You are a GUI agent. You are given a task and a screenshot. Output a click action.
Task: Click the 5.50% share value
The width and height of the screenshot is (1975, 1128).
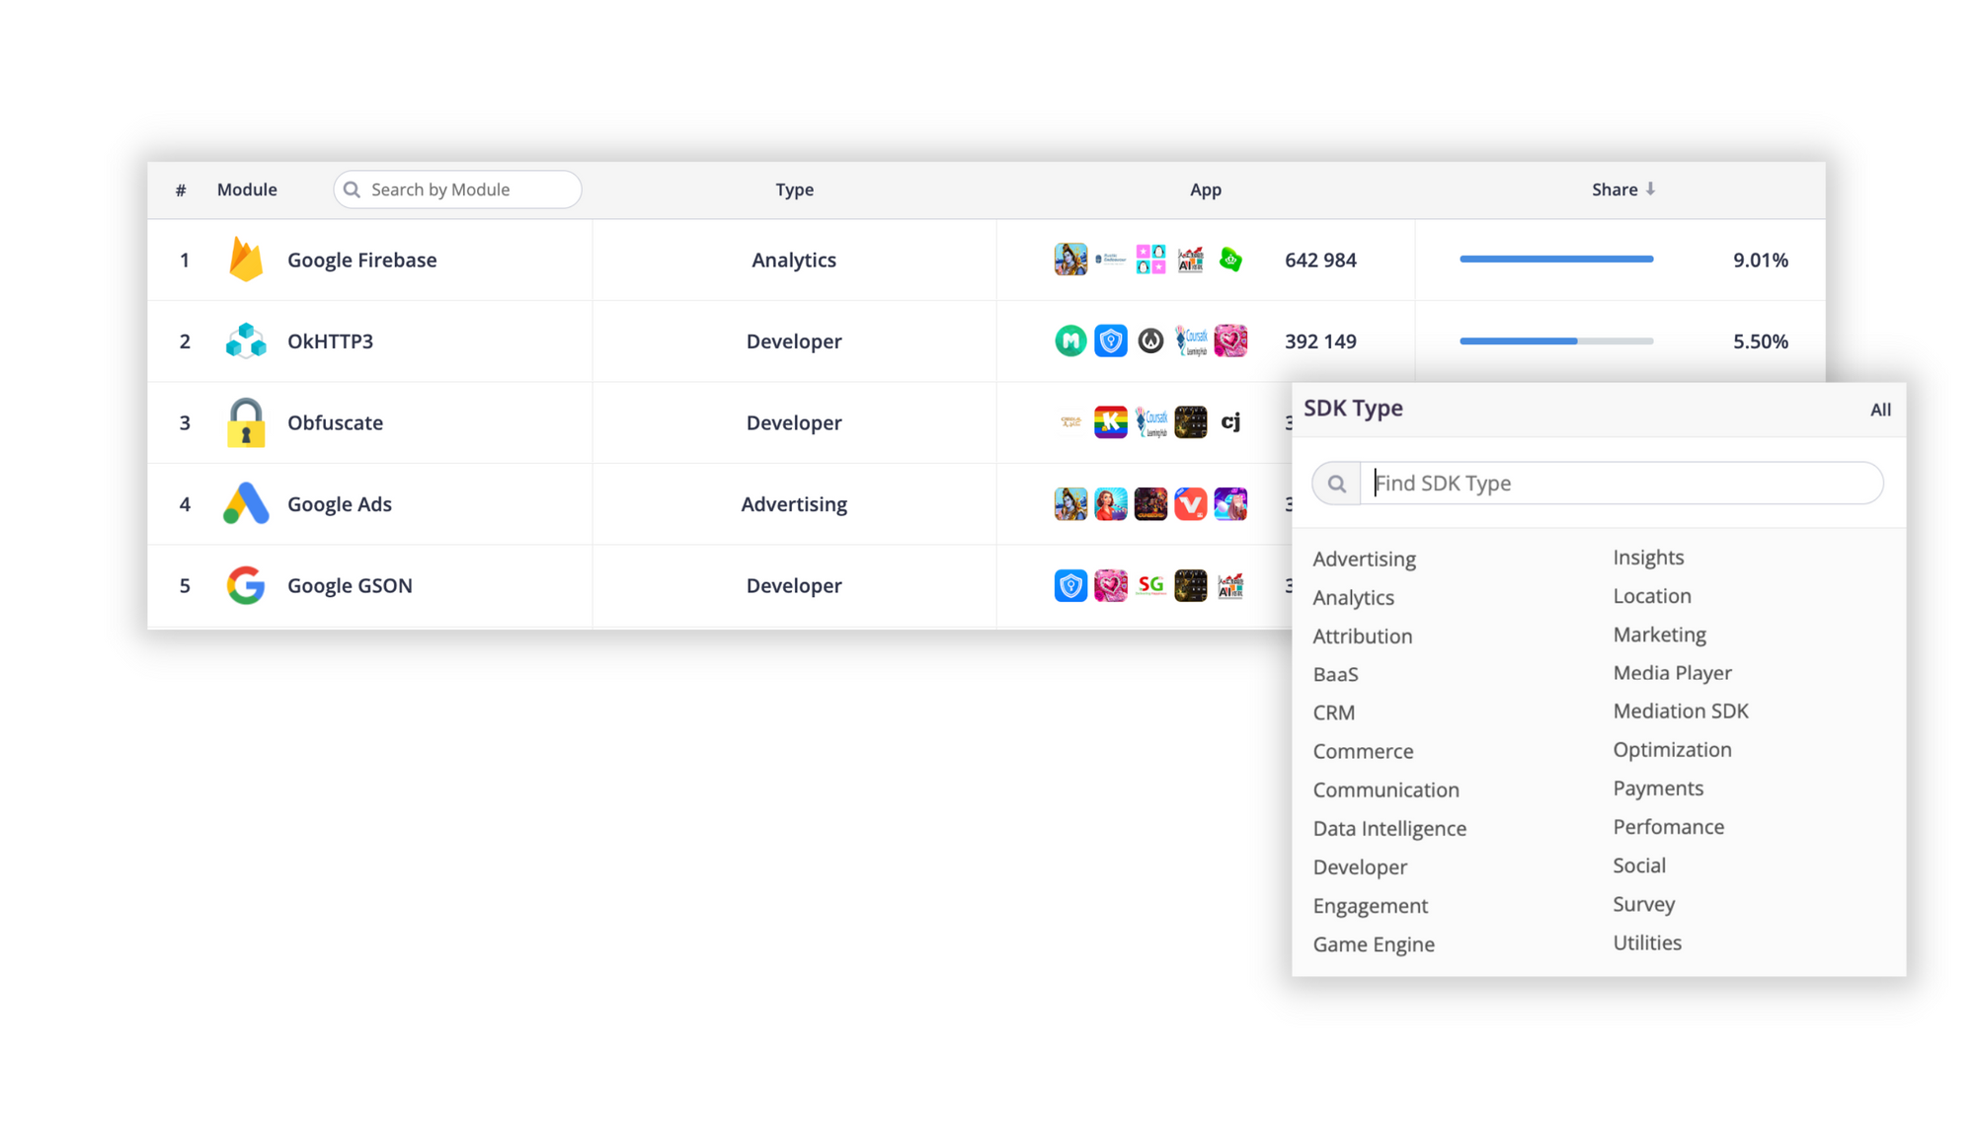pyautogui.click(x=1761, y=341)
